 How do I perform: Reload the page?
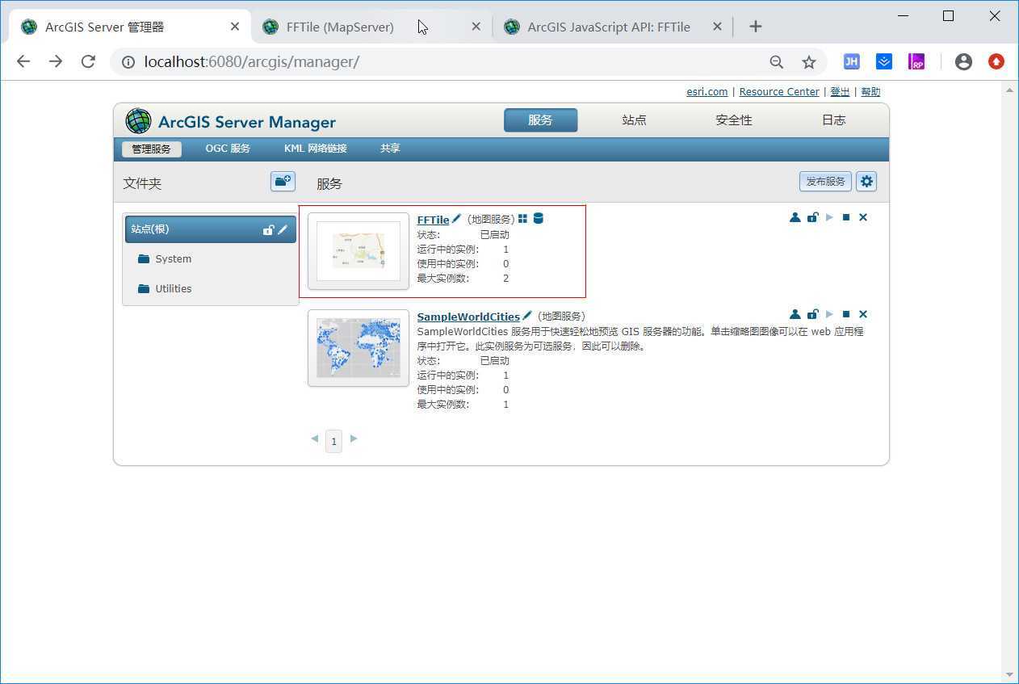88,61
